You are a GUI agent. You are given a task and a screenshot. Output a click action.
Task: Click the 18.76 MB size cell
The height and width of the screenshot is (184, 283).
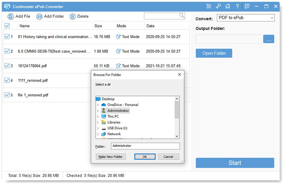[x=102, y=37]
